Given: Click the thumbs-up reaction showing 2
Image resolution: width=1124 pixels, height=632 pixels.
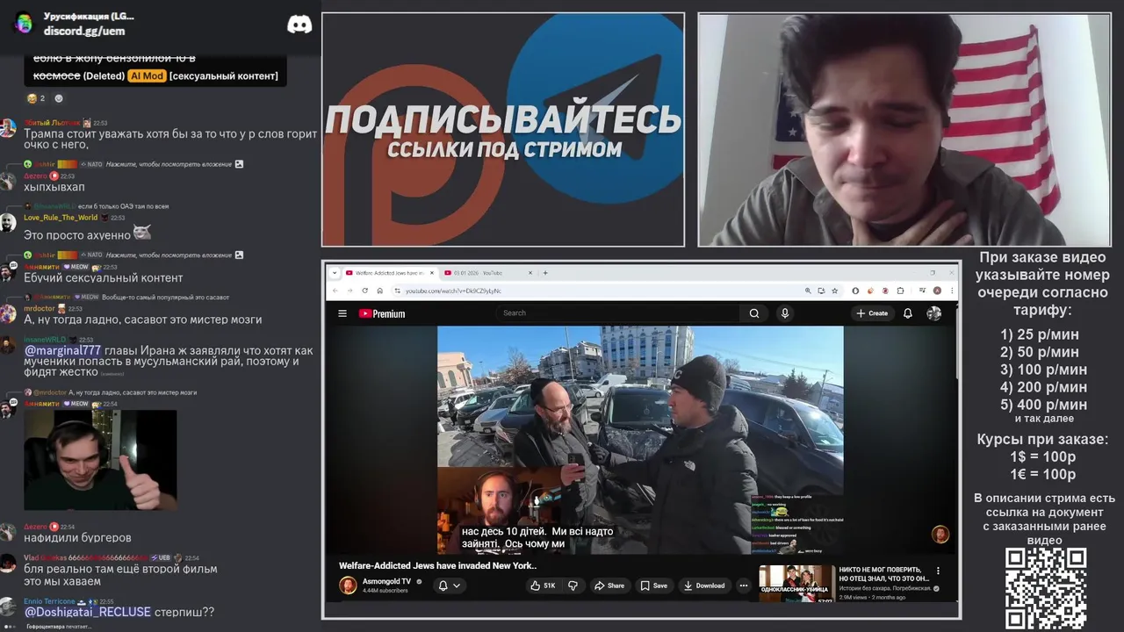Looking at the screenshot, I should pyautogui.click(x=36, y=98).
